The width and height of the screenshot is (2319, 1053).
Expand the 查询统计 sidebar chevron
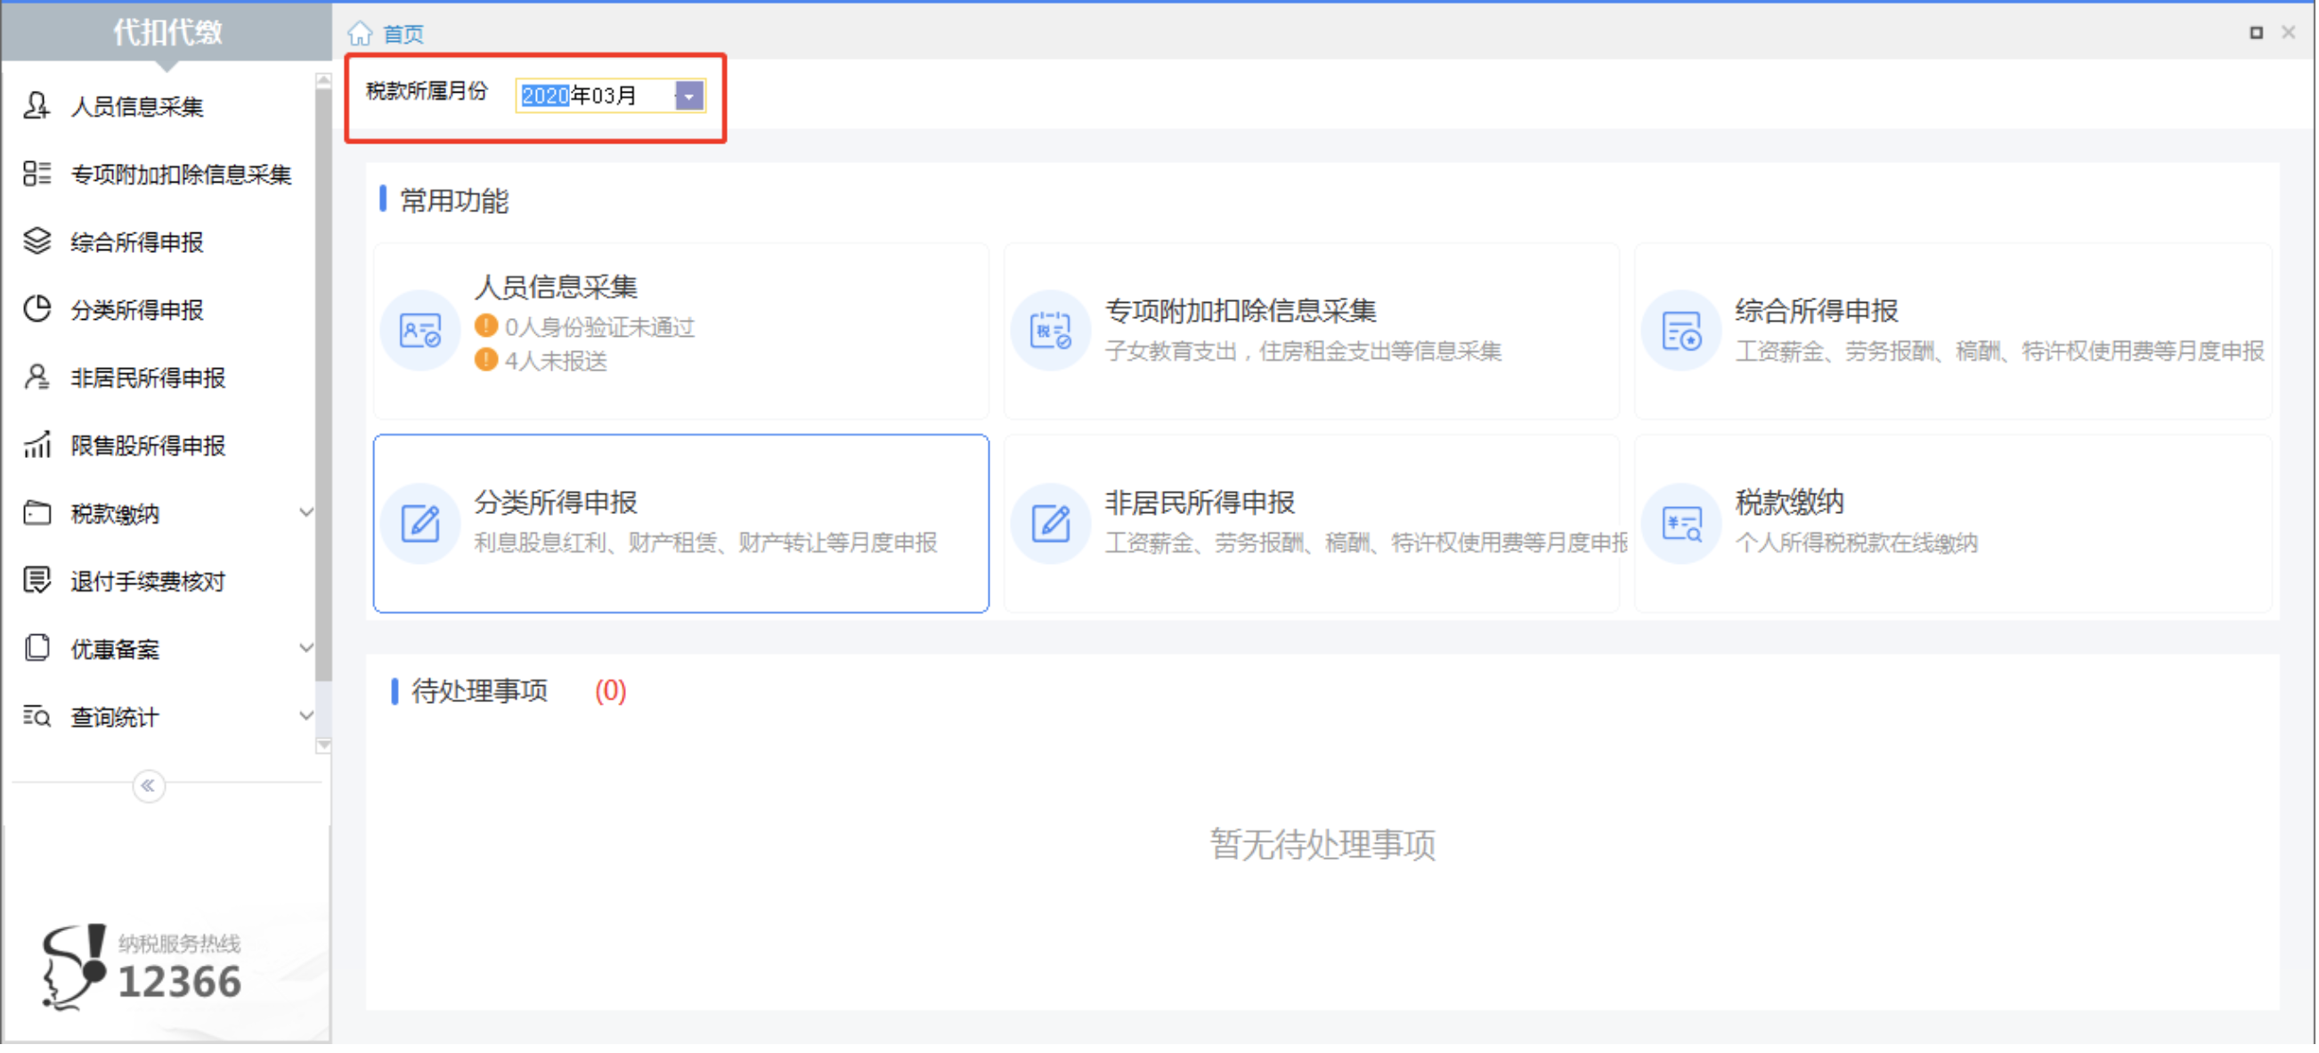click(306, 717)
